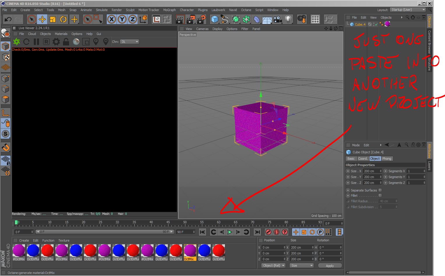
Task: Open the Cameras menu in the viewport
Action: (x=202, y=29)
